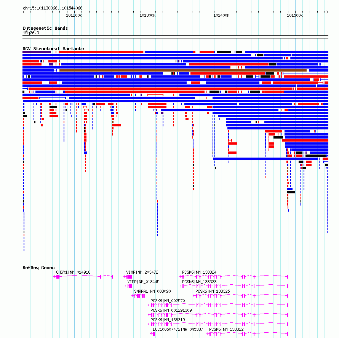Screen dimensions: 339x338
Task: Open the VIMP|NM_018445 gene label
Action: [143, 282]
